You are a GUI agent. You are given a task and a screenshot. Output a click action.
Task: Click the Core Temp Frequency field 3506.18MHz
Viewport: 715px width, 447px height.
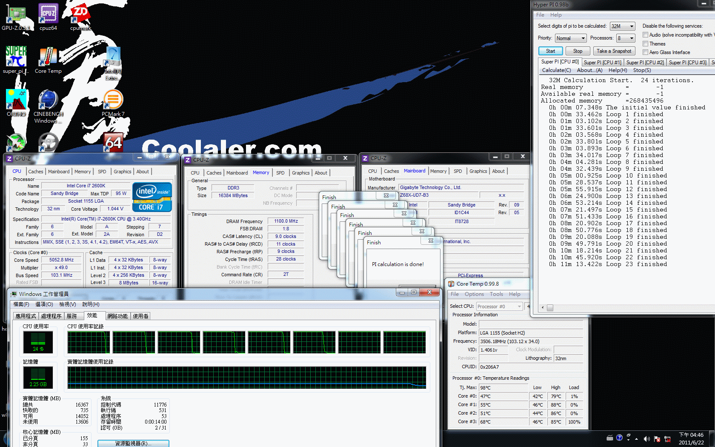[531, 341]
